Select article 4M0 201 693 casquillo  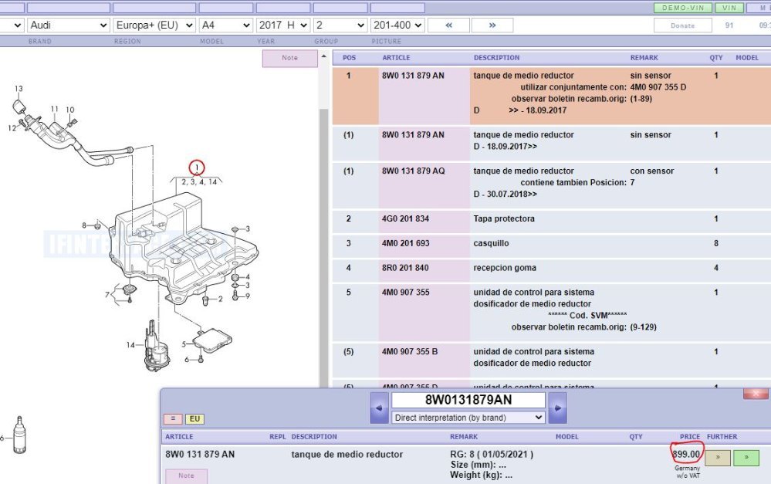(405, 243)
